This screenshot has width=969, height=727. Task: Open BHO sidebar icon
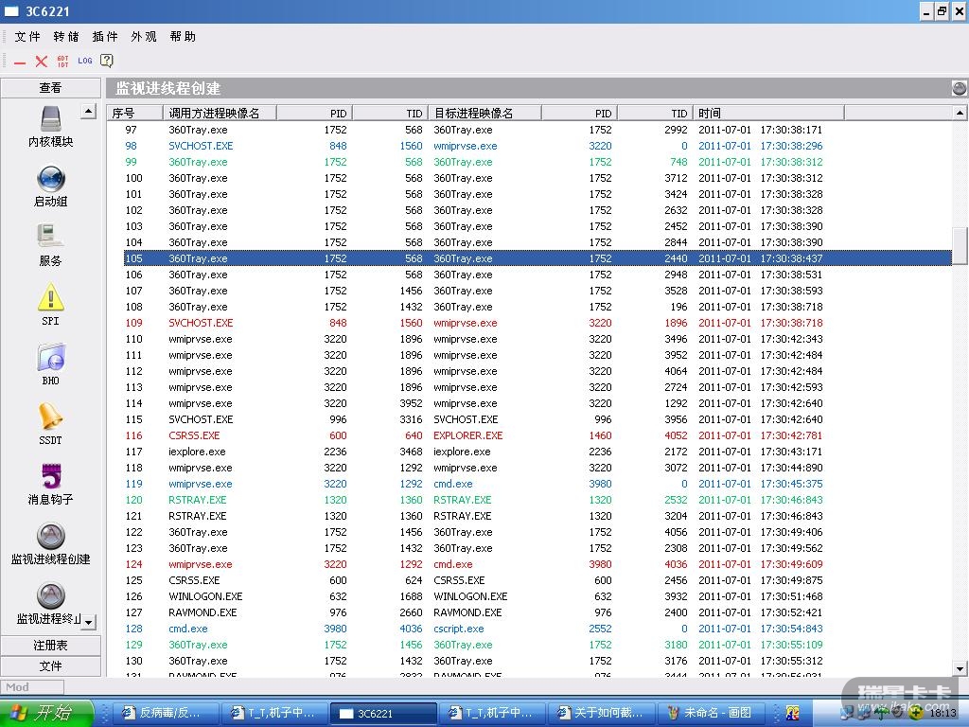point(51,364)
